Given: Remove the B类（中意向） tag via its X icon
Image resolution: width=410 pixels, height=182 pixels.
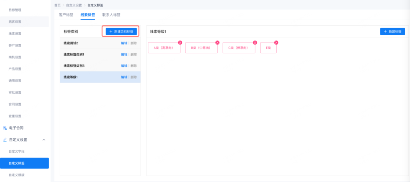Looking at the screenshot, I should click(217, 42).
